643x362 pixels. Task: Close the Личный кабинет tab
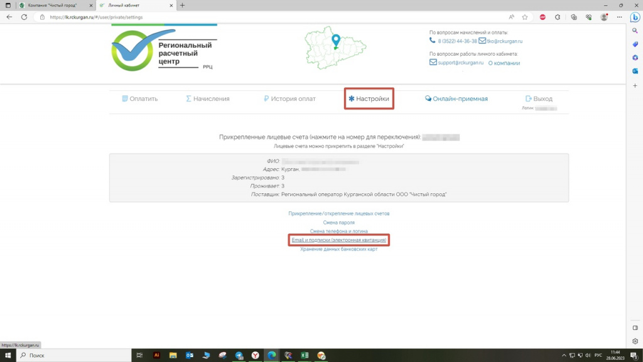point(171,5)
